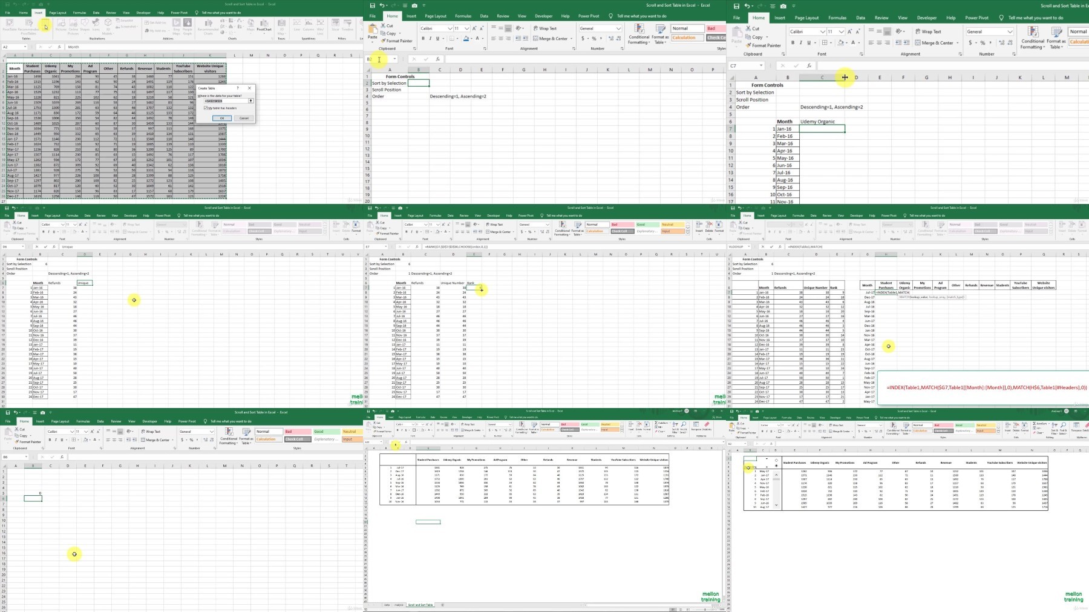Screen dimensions: 1089x612
Task: Confirm the Create Table dialog with OK
Action: 221,118
